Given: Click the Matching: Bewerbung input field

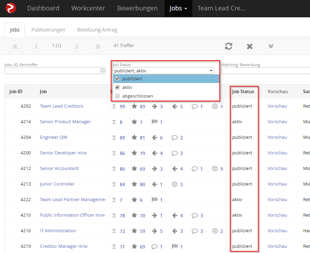Looking at the screenshot, I should coord(266,71).
